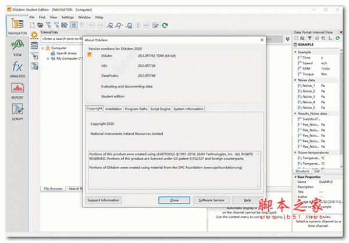The height and width of the screenshot is (243, 349).
Task: Open the Find menu
Action: [x=42, y=17]
